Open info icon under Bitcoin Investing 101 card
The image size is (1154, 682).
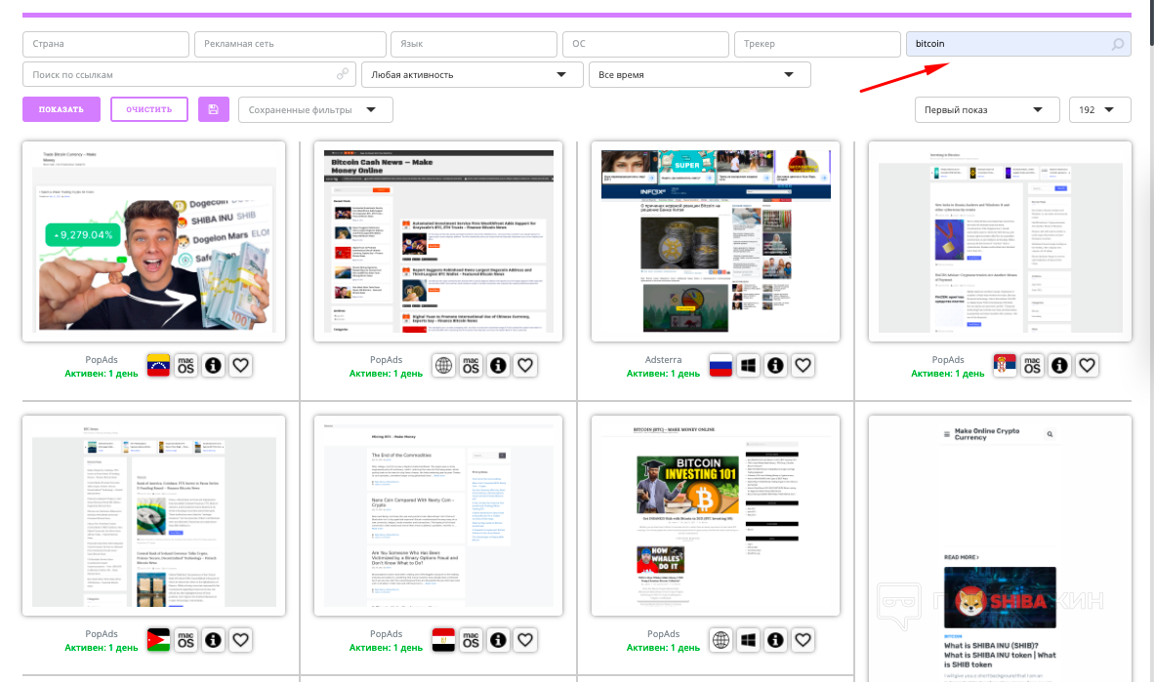pos(775,640)
